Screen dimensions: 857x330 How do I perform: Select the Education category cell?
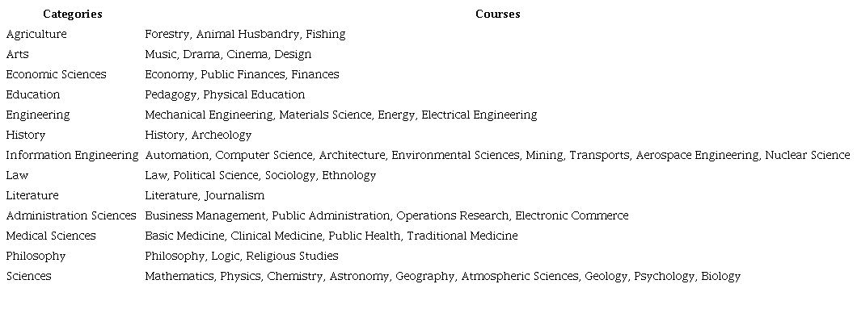pos(32,95)
